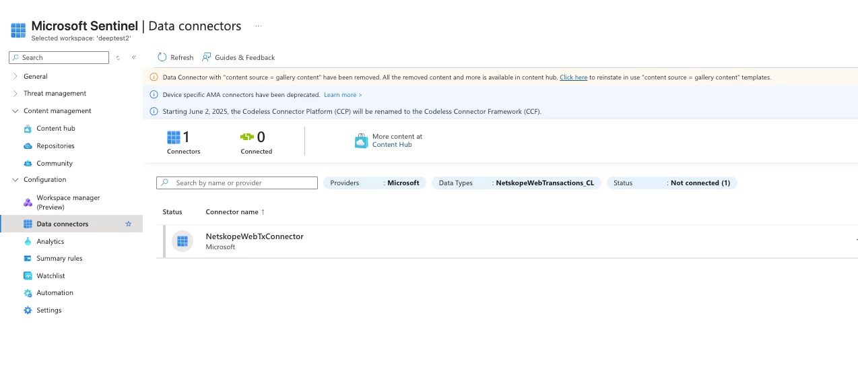
Task: Click the 'Connectors' label under count
Action: pyautogui.click(x=184, y=152)
